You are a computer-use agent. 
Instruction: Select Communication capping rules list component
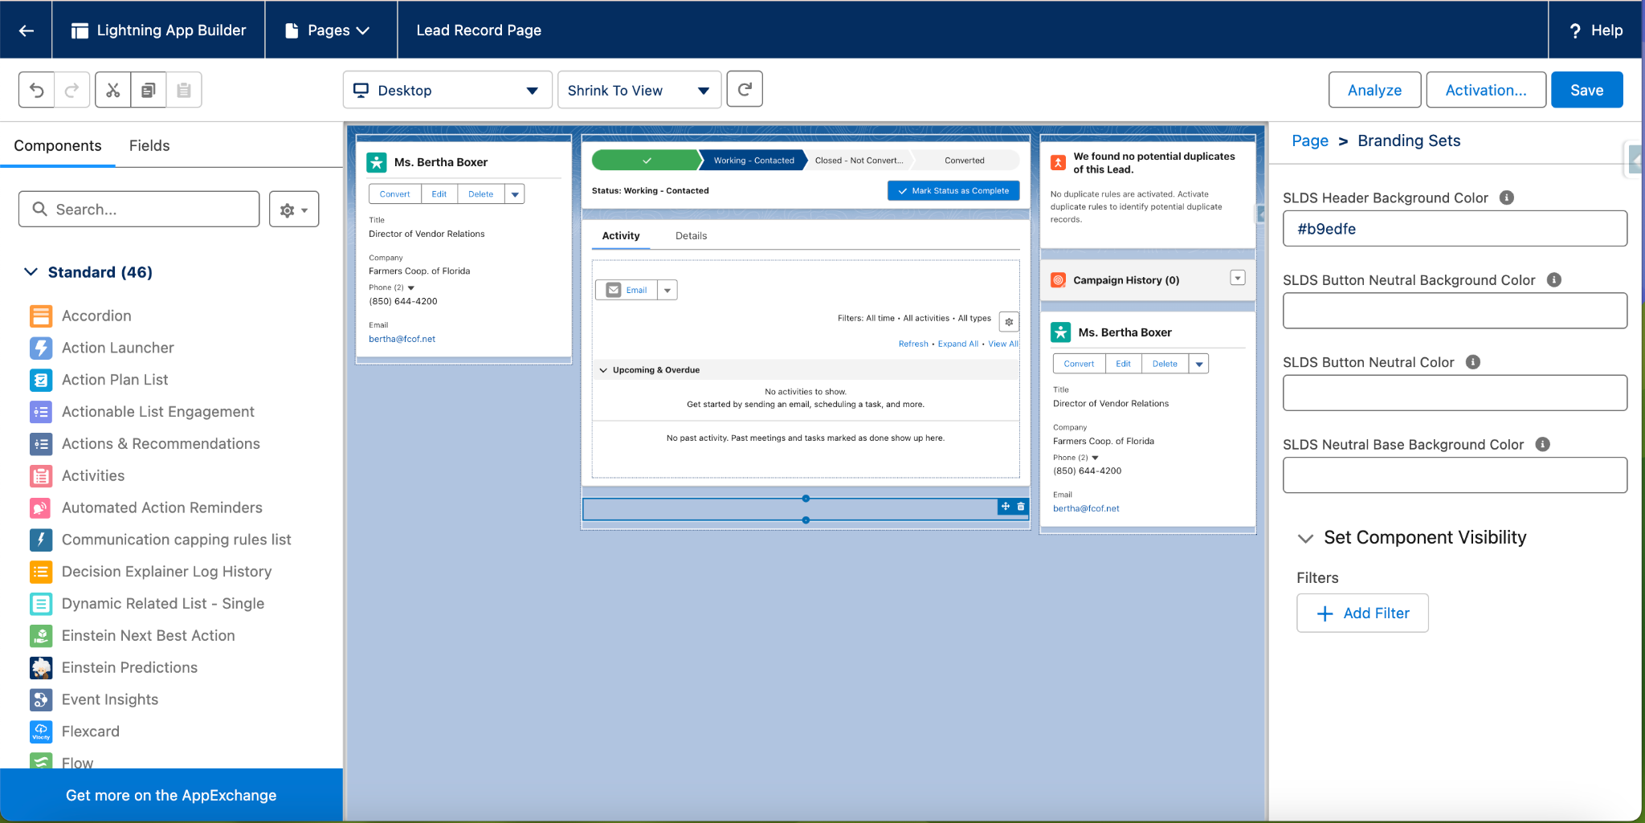(176, 540)
